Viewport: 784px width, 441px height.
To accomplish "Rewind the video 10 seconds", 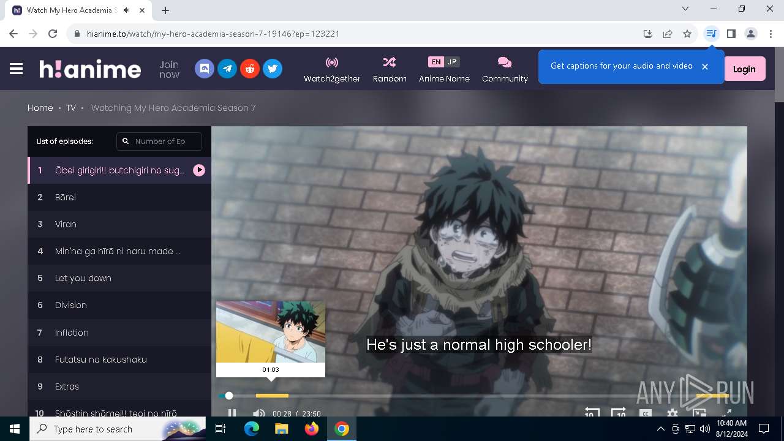I will point(592,413).
